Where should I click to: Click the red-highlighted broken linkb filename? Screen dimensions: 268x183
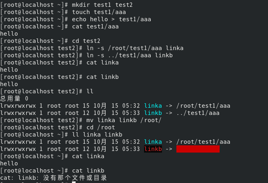tap(153, 149)
